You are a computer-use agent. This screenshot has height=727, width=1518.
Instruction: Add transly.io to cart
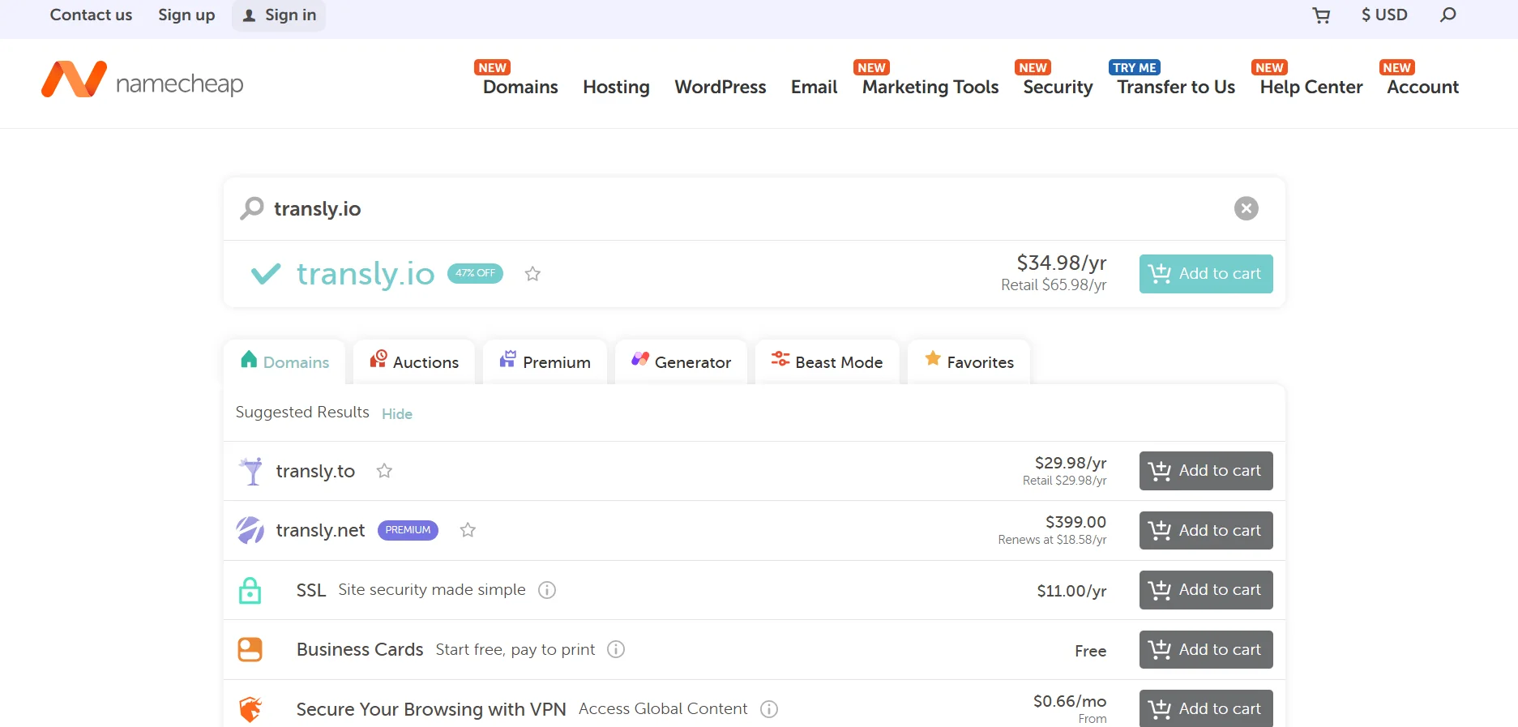(1205, 274)
